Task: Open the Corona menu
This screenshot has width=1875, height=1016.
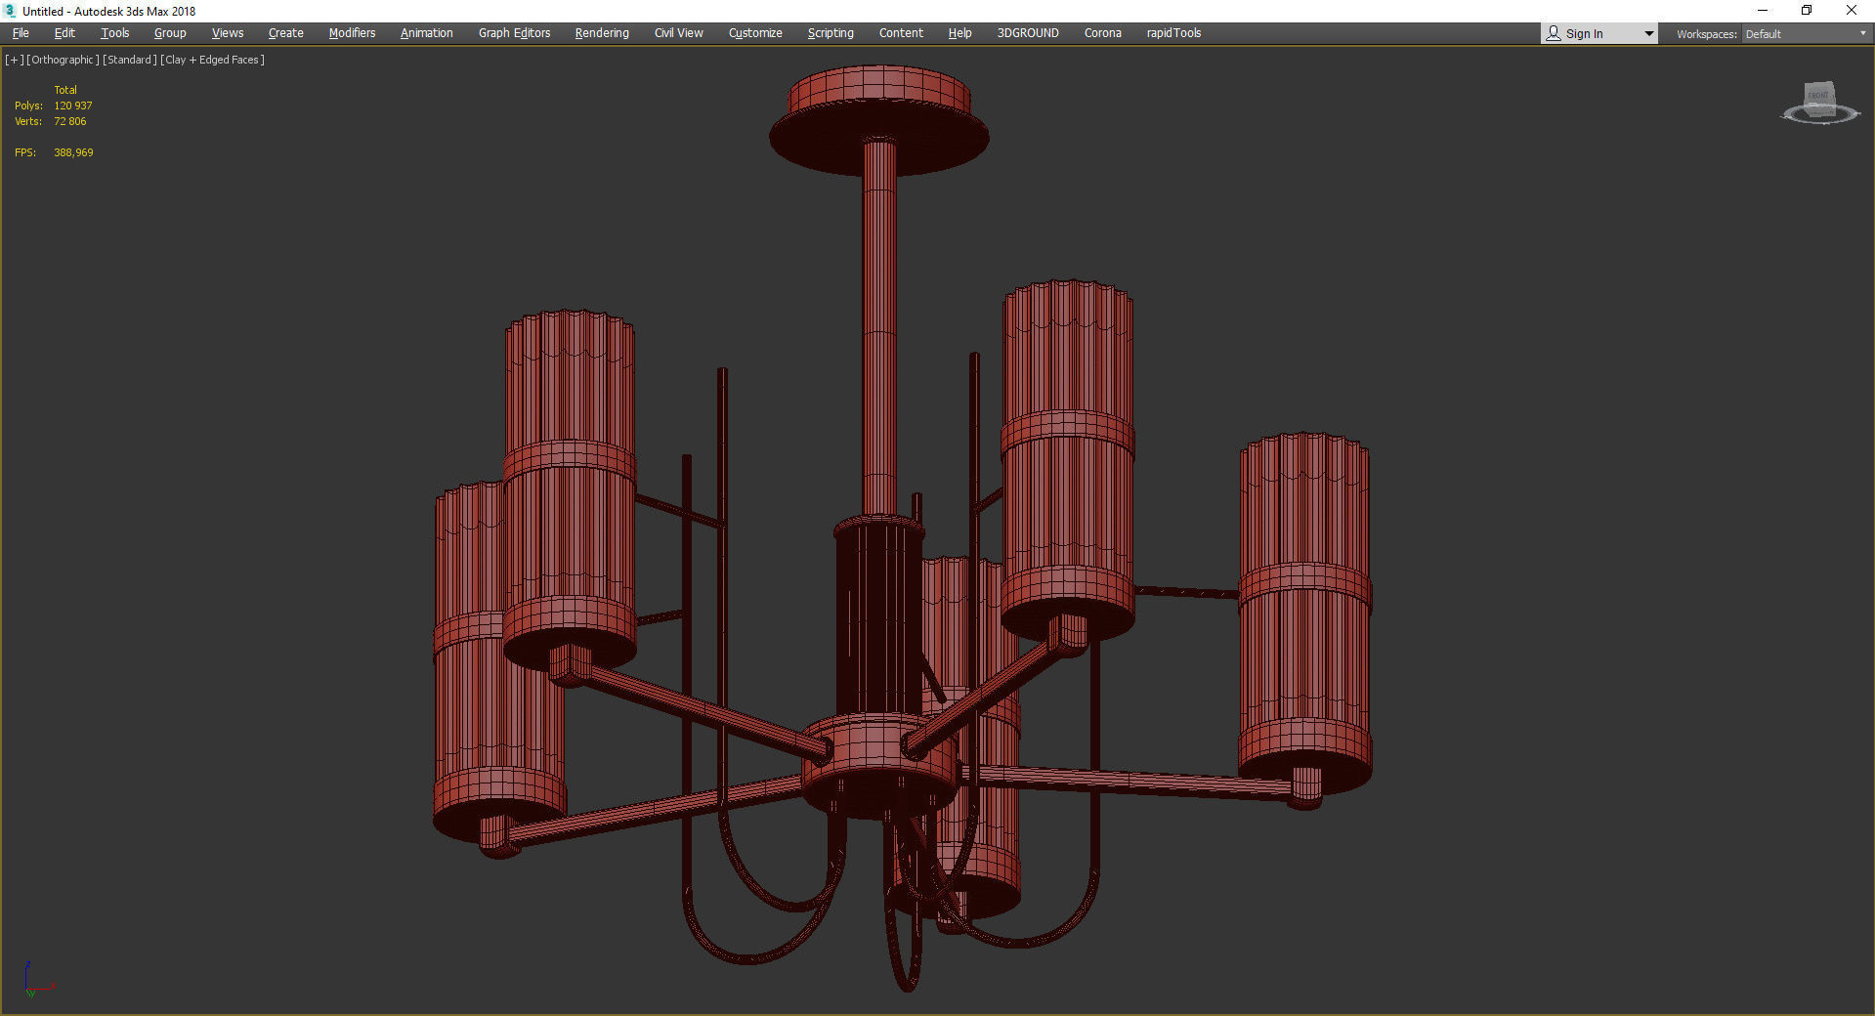Action: [x=1103, y=33]
